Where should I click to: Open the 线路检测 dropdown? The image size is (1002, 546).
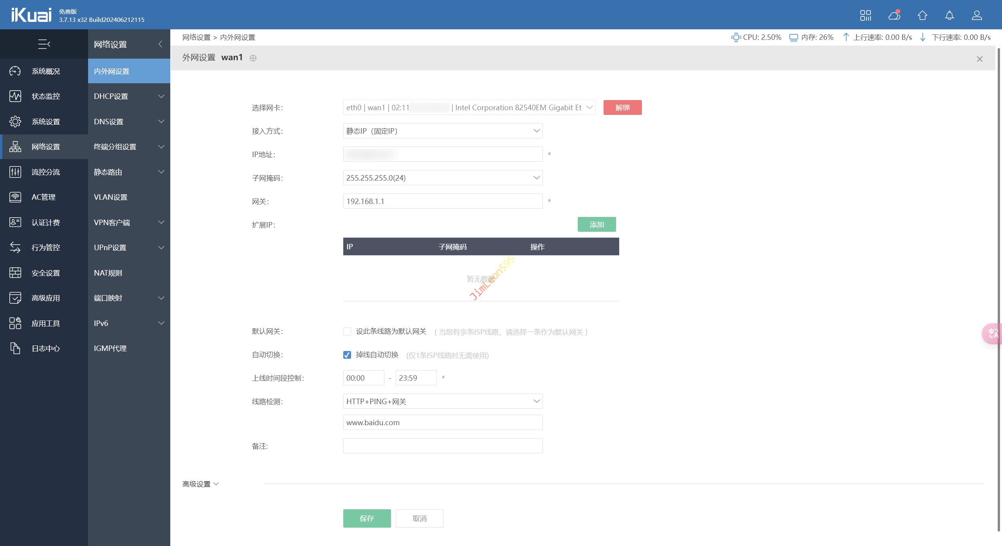point(442,401)
